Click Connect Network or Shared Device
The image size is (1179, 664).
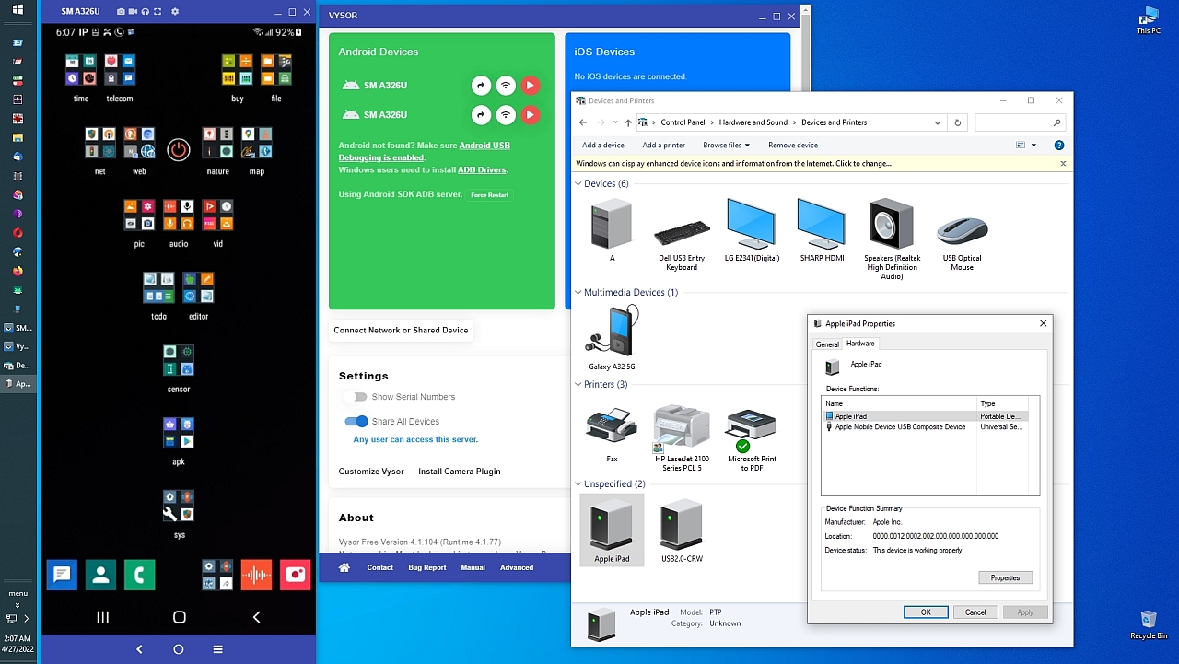pyautogui.click(x=401, y=331)
